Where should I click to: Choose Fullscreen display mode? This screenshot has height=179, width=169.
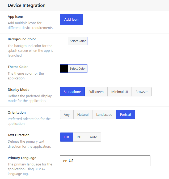pos(96,92)
